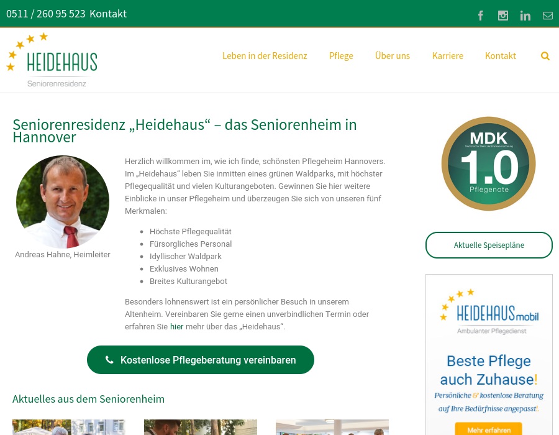Open the Über uns menu
The image size is (559, 435).
tap(393, 56)
